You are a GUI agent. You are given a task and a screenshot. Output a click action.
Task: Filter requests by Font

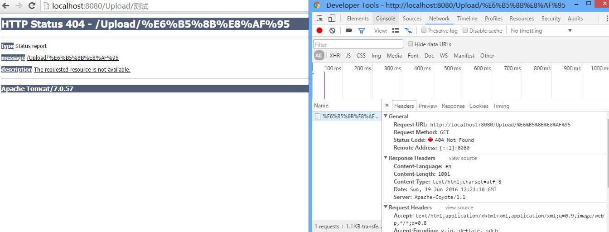point(413,55)
